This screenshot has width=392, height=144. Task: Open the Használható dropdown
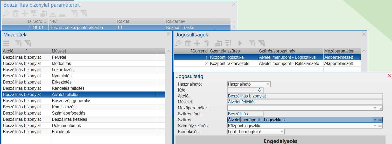pyautogui.click(x=268, y=84)
